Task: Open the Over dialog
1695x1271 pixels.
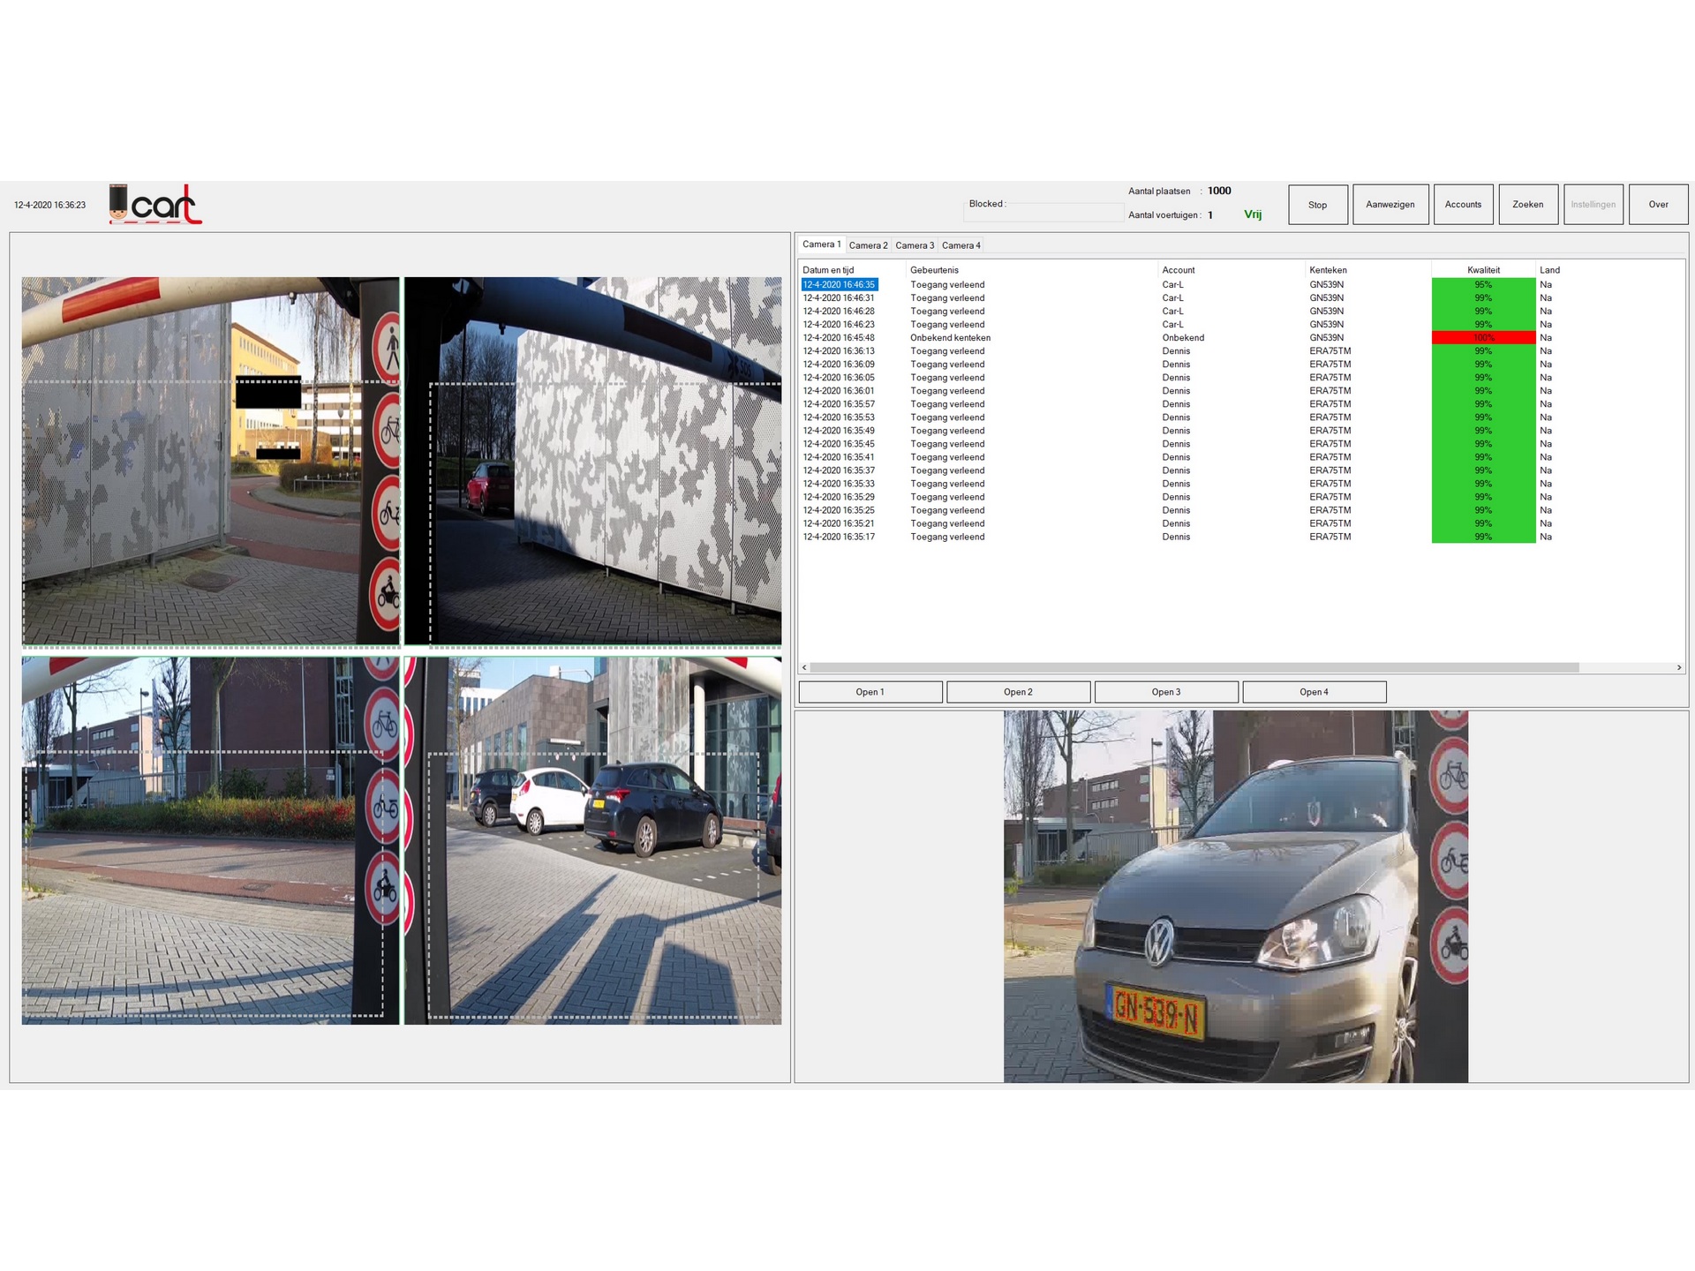Action: (x=1658, y=205)
